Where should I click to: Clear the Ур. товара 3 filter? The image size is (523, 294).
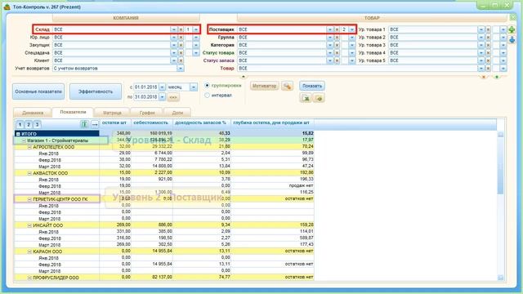pos(488,45)
